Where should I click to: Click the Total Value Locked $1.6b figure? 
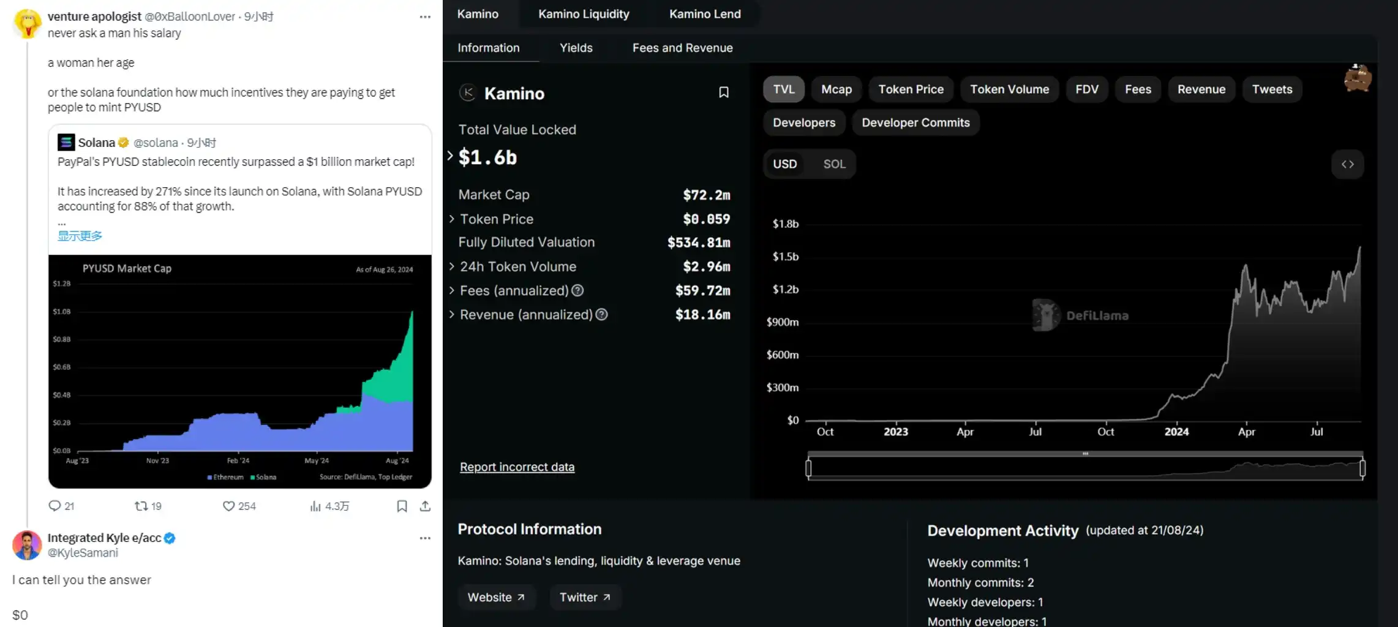[487, 157]
